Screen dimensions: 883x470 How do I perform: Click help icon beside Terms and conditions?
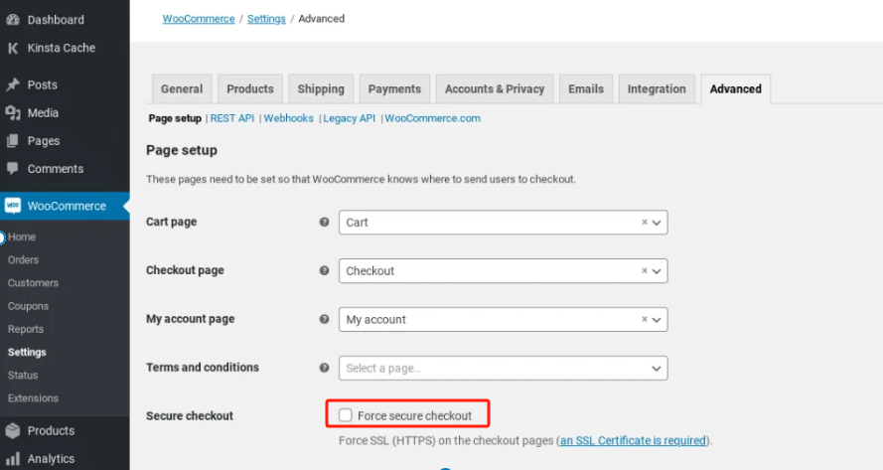pyautogui.click(x=324, y=368)
